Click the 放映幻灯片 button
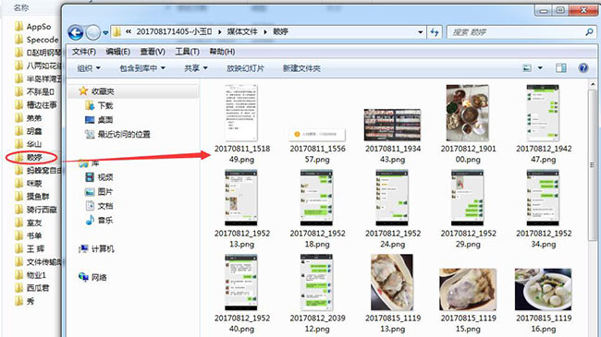Viewport: 601px width, 337px height. (x=245, y=68)
